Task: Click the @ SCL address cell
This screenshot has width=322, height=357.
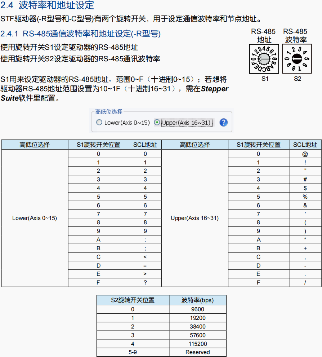Action: (x=305, y=154)
